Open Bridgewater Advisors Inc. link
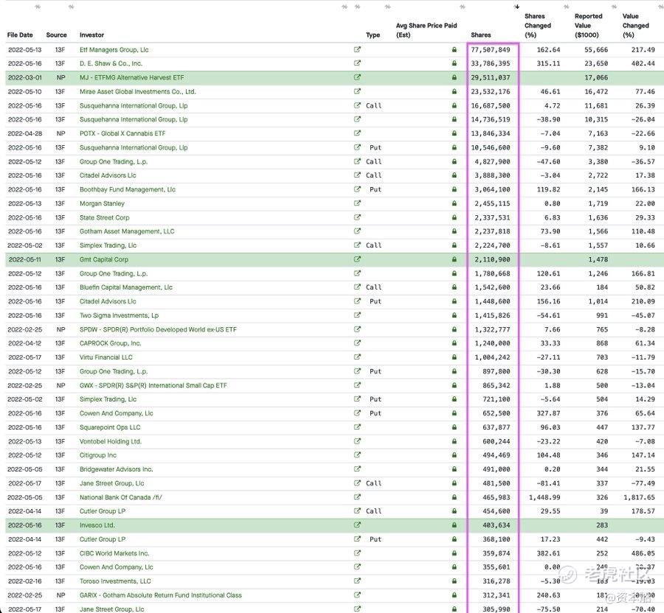The height and width of the screenshot is (613, 664). tap(117, 469)
